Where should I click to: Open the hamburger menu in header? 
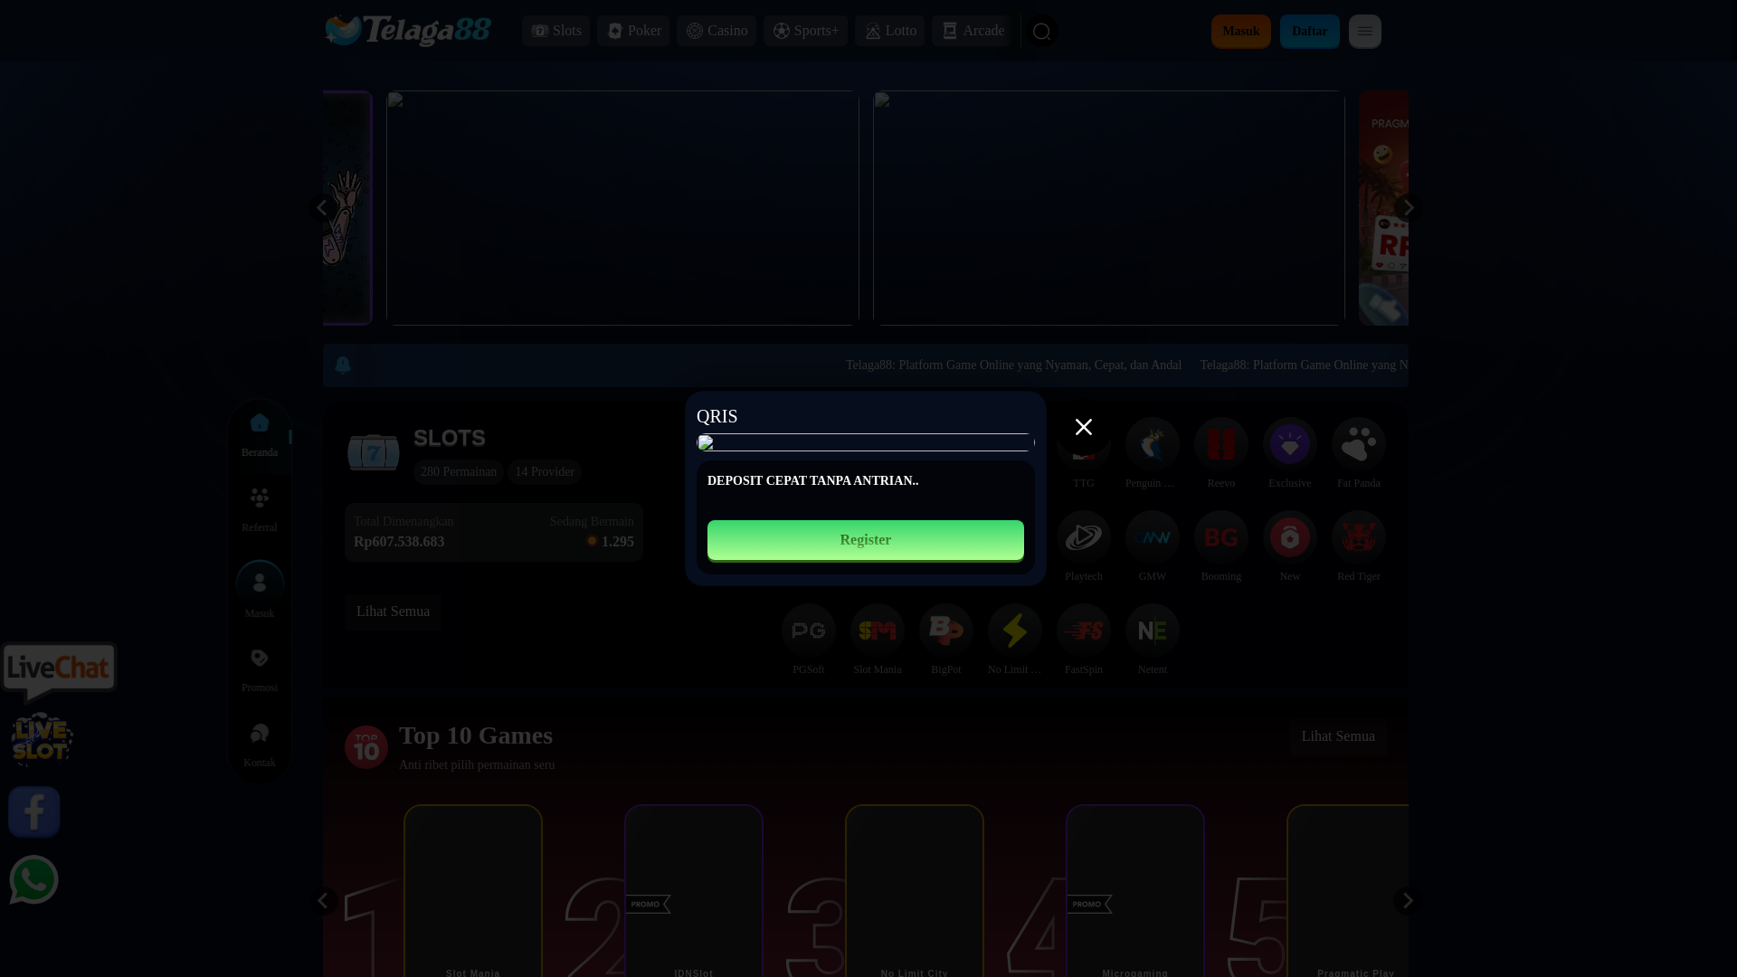click(x=1364, y=32)
